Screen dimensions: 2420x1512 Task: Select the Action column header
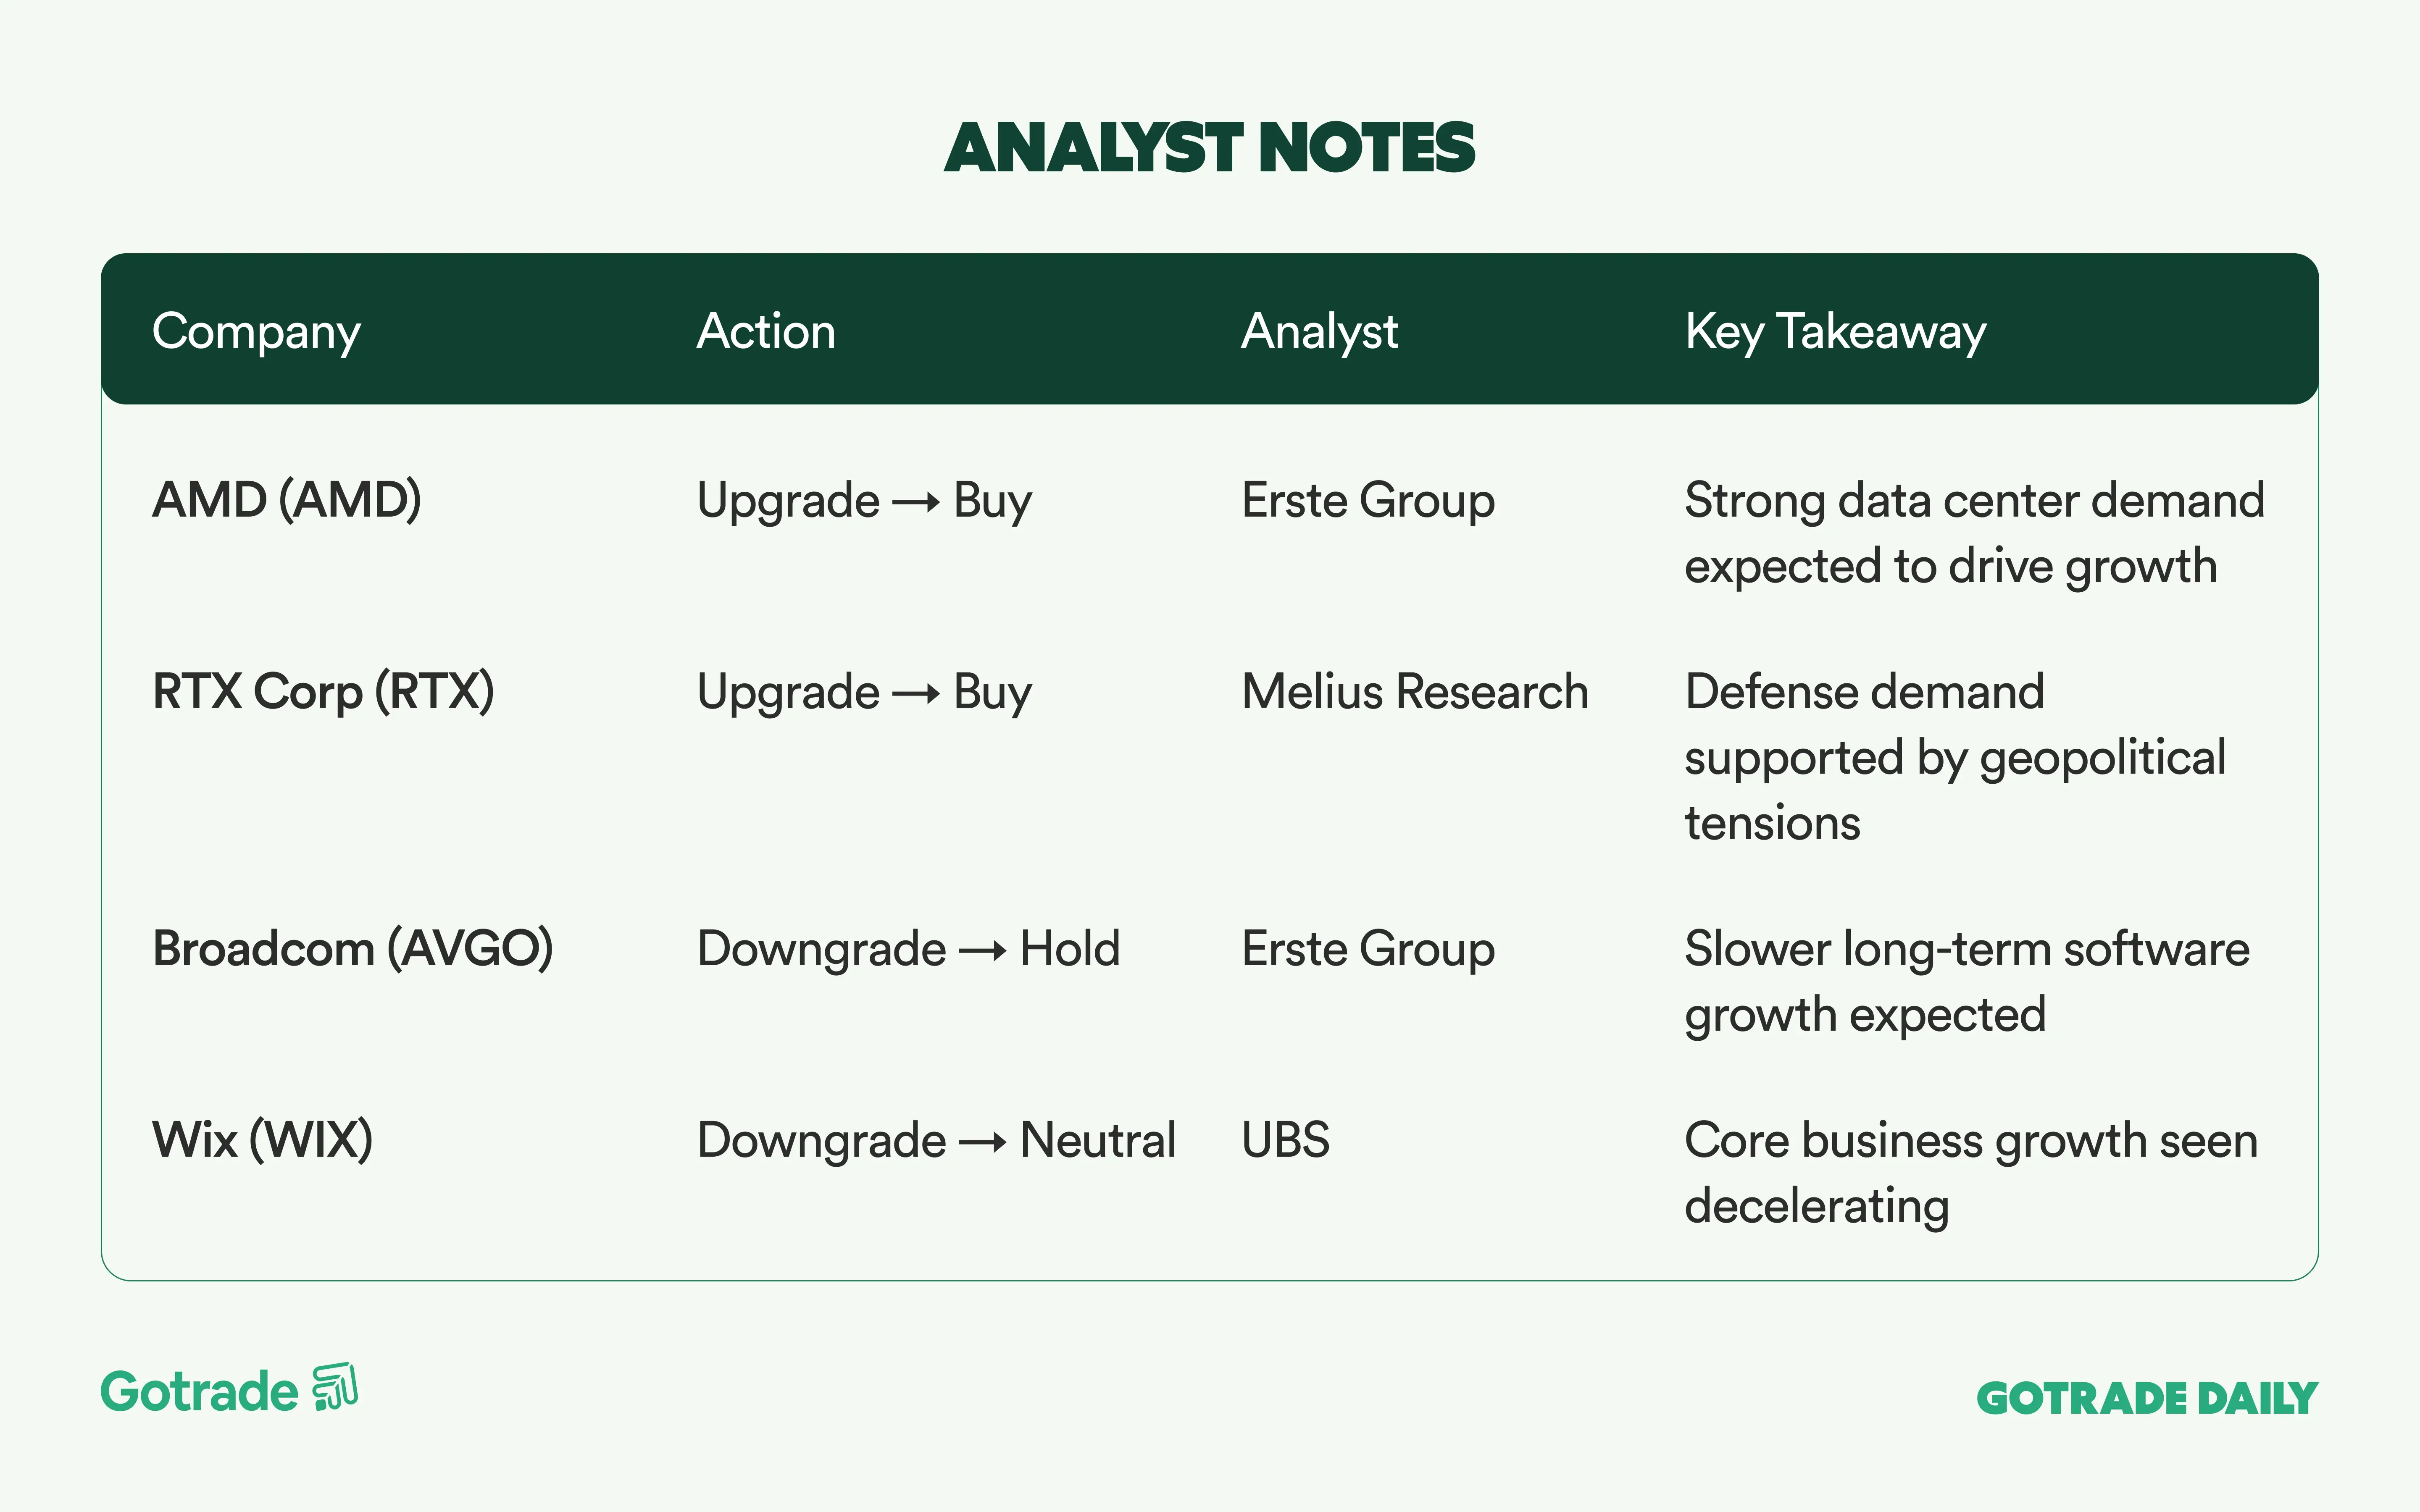coord(766,331)
